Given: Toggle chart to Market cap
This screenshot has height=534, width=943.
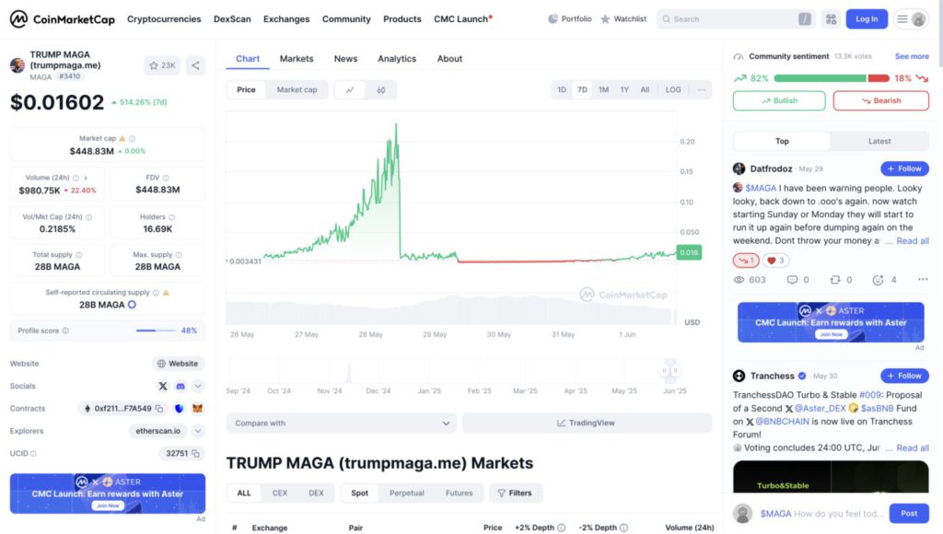Looking at the screenshot, I should 297,90.
